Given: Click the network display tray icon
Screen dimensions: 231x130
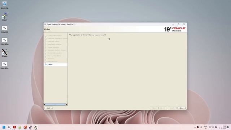Looking at the screenshot, I should 210,127.
